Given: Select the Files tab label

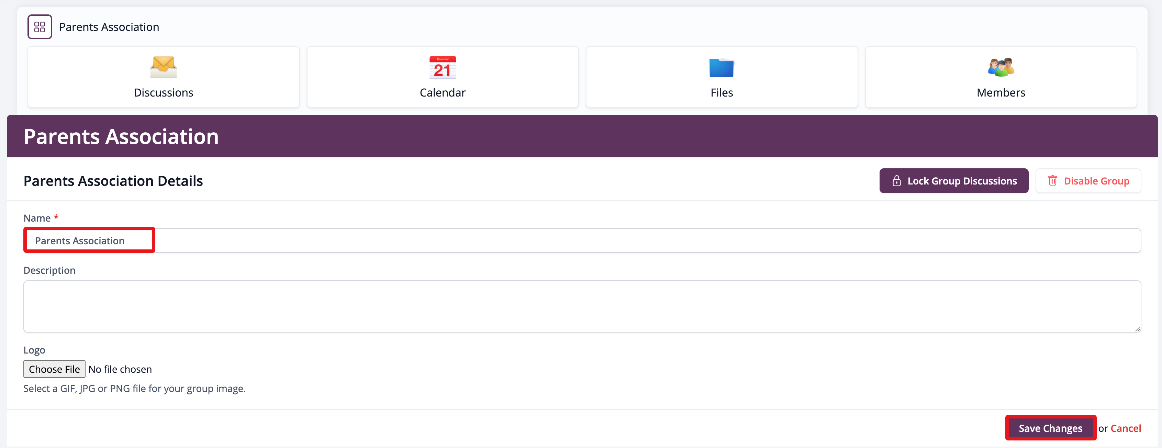Looking at the screenshot, I should click(x=721, y=92).
